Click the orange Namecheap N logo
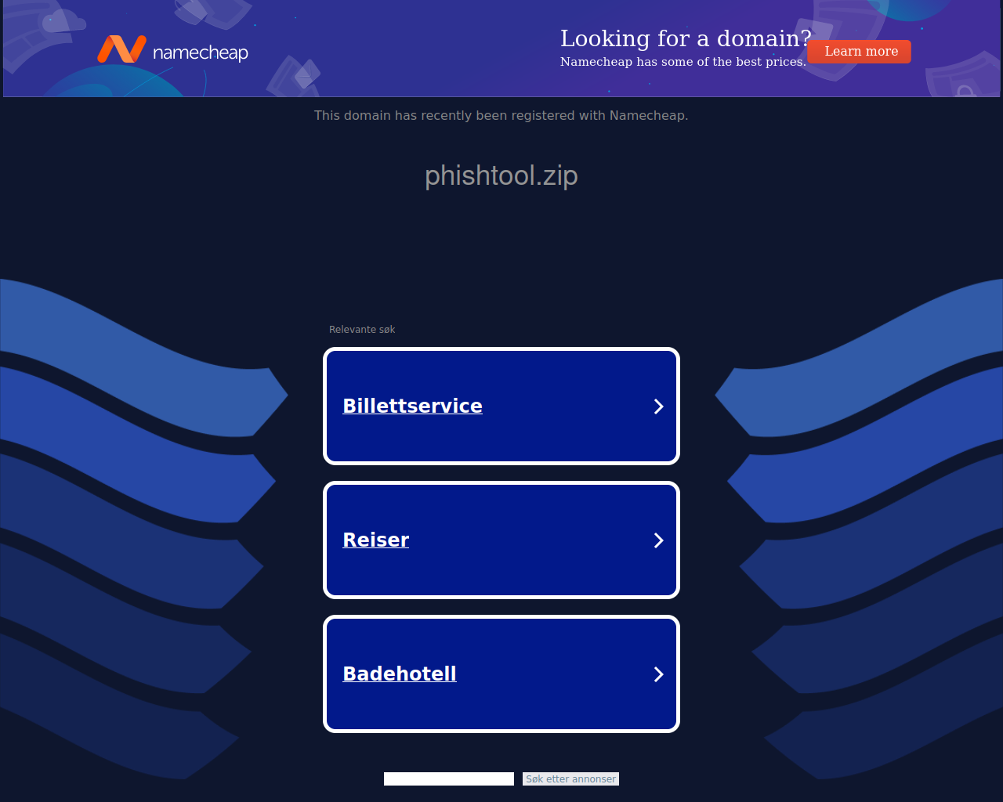1003x802 pixels. (121, 49)
